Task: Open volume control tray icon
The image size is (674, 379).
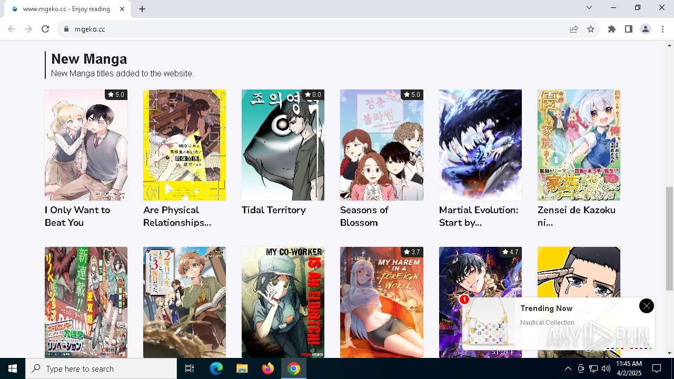Action: (606, 368)
